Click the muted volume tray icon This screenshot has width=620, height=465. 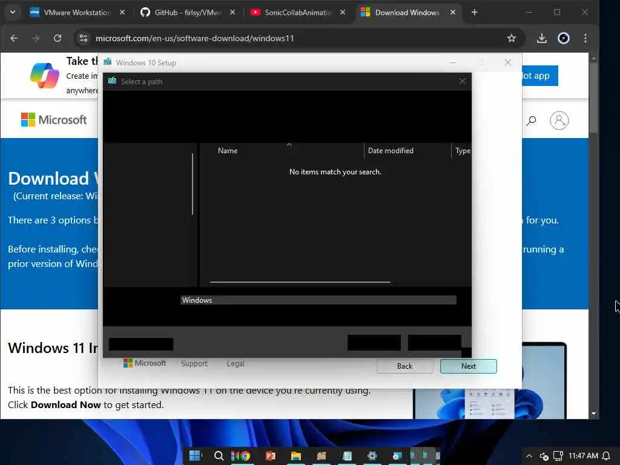(x=544, y=457)
